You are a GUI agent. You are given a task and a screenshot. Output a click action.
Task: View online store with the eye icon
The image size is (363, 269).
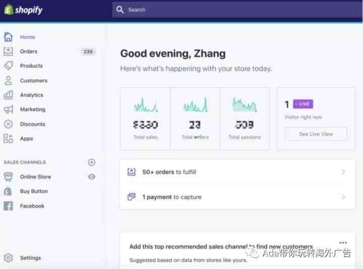92,177
